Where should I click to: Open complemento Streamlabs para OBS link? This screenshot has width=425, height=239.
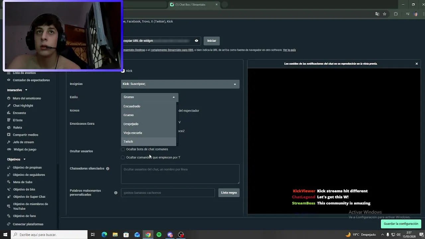pyautogui.click(x=172, y=50)
